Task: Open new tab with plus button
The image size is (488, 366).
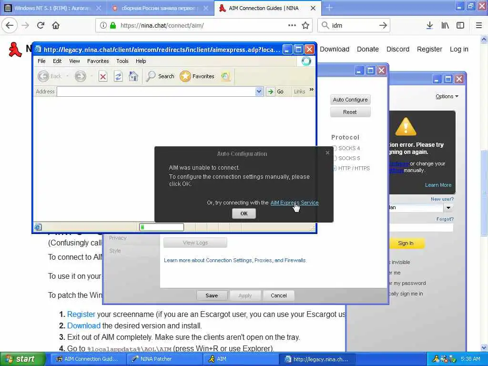Action: 329,8
